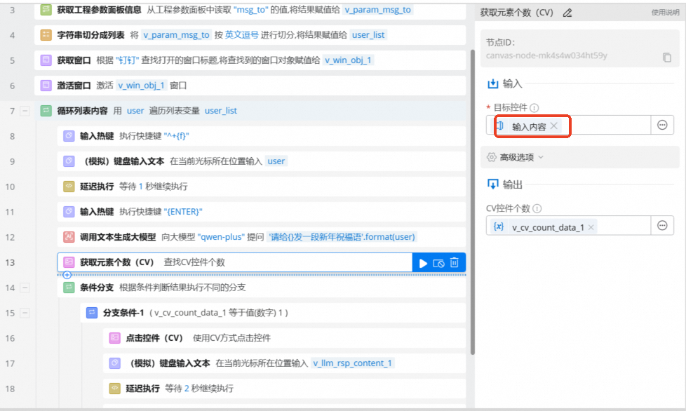Click the vertical scrollbar of step list
This screenshot has height=411, width=686.
[x=472, y=201]
